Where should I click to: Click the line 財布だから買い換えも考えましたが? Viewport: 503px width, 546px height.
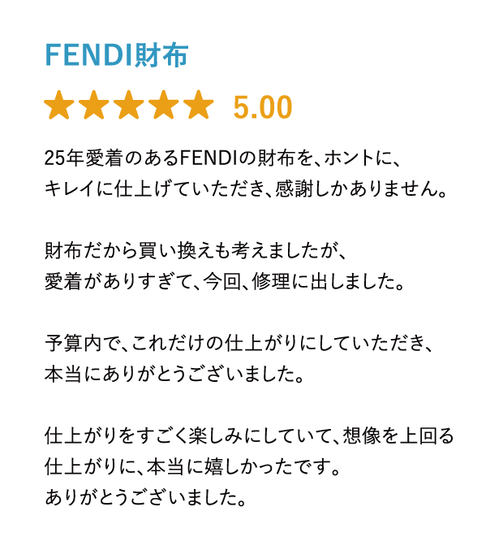196,251
